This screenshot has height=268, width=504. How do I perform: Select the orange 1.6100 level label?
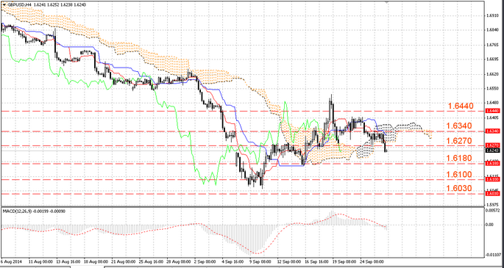pos(458,175)
